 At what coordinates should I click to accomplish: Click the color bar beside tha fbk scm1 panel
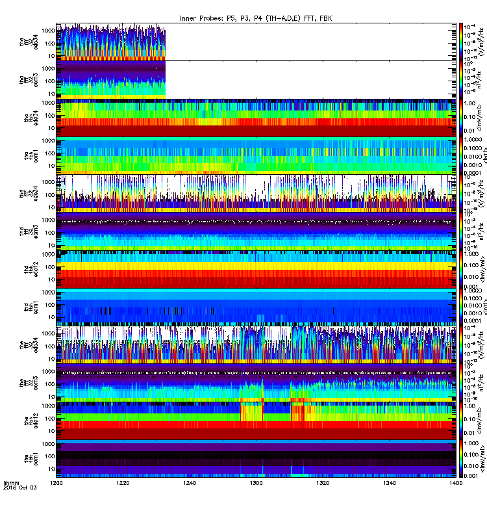coord(460,156)
